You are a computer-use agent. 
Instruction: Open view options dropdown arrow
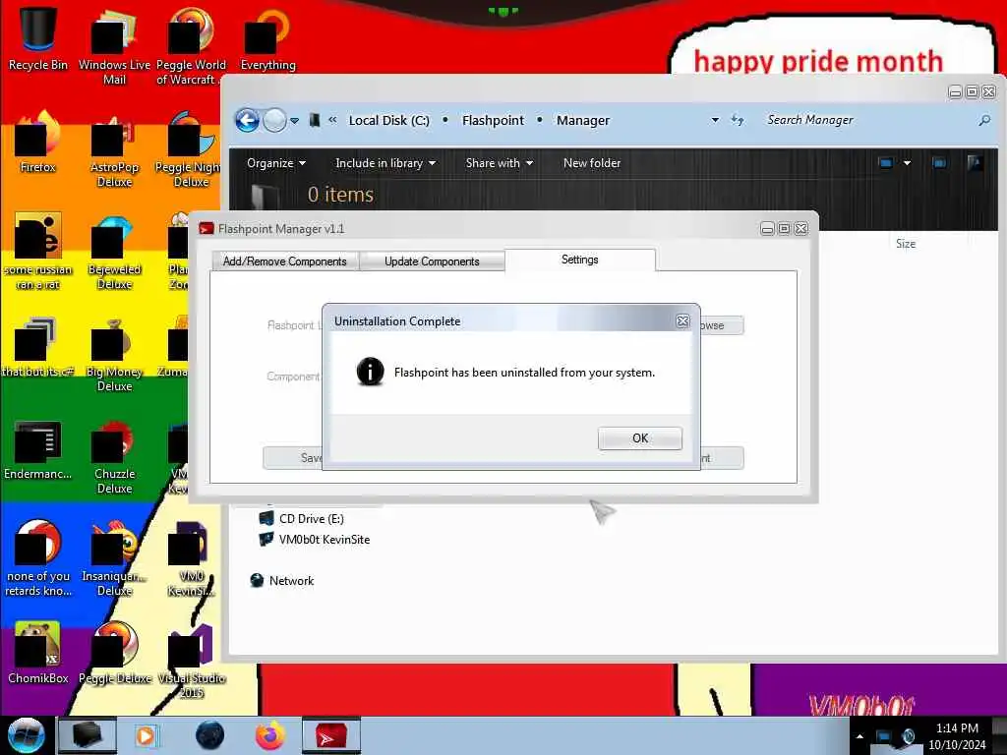(907, 163)
